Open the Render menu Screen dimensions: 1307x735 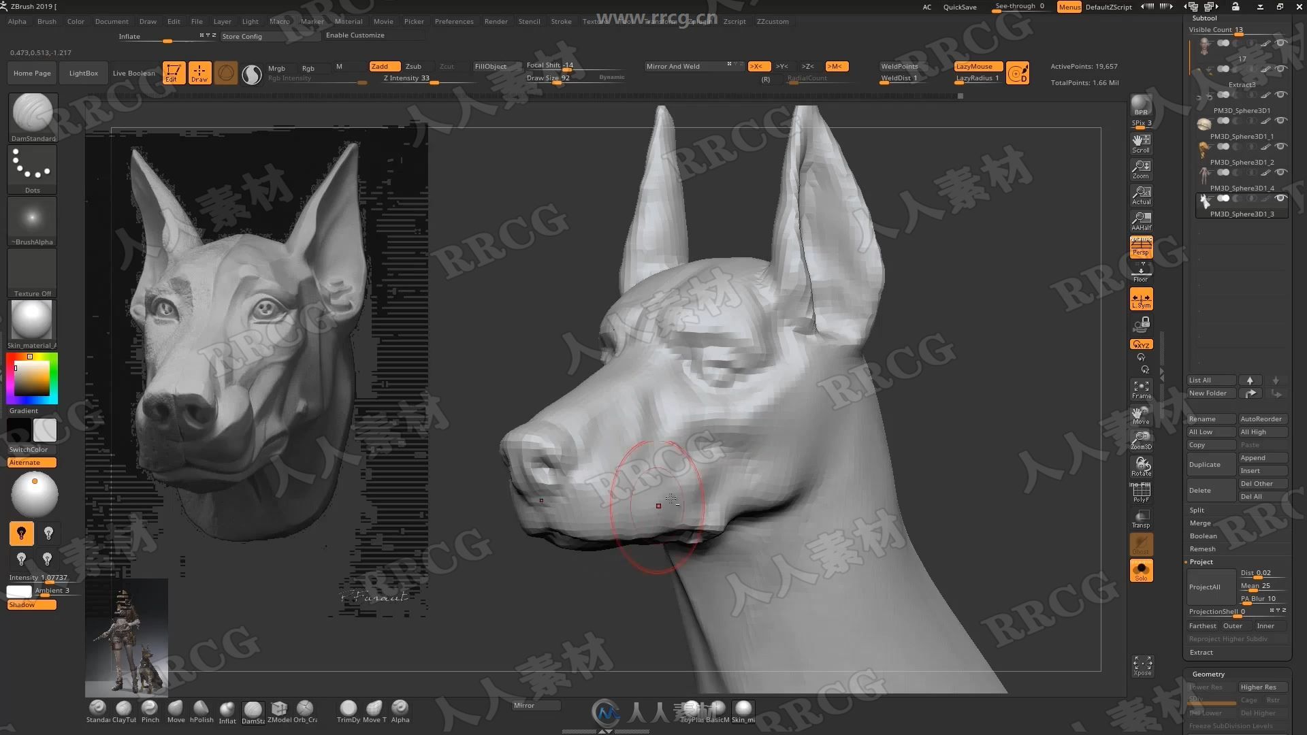[495, 20]
